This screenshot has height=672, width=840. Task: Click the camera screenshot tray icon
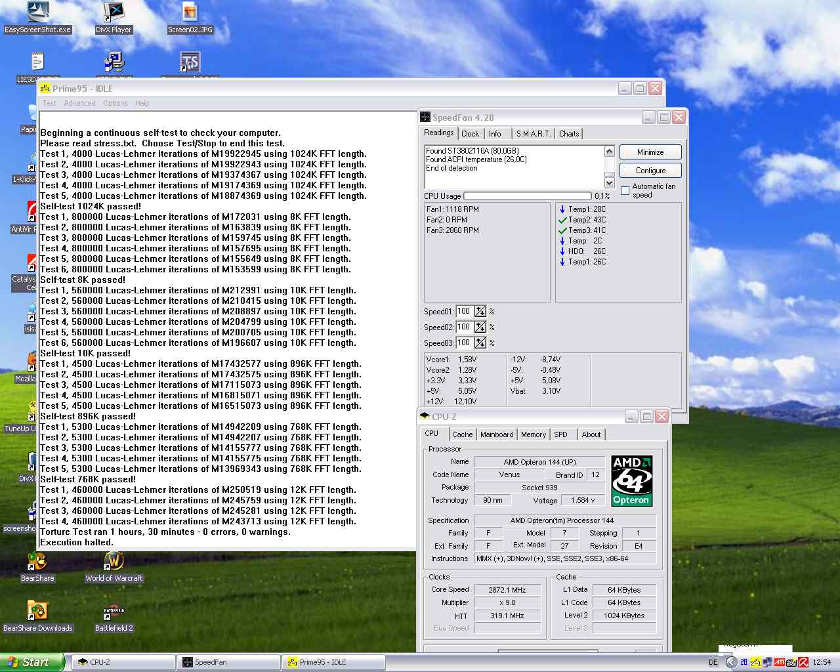click(x=791, y=662)
